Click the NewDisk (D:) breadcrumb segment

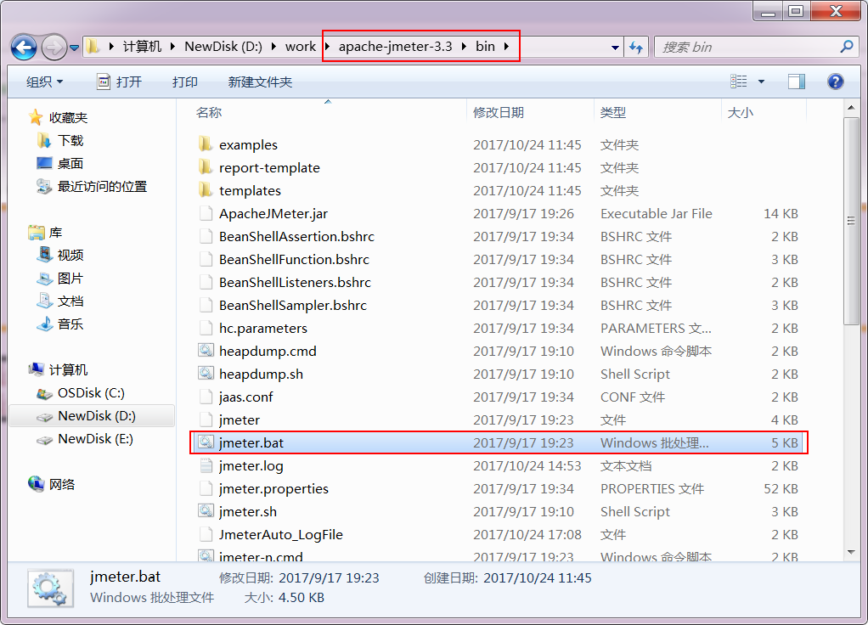(223, 47)
